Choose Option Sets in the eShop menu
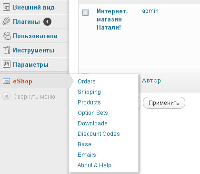Viewport: 200px width, 174px height. [x=93, y=113]
